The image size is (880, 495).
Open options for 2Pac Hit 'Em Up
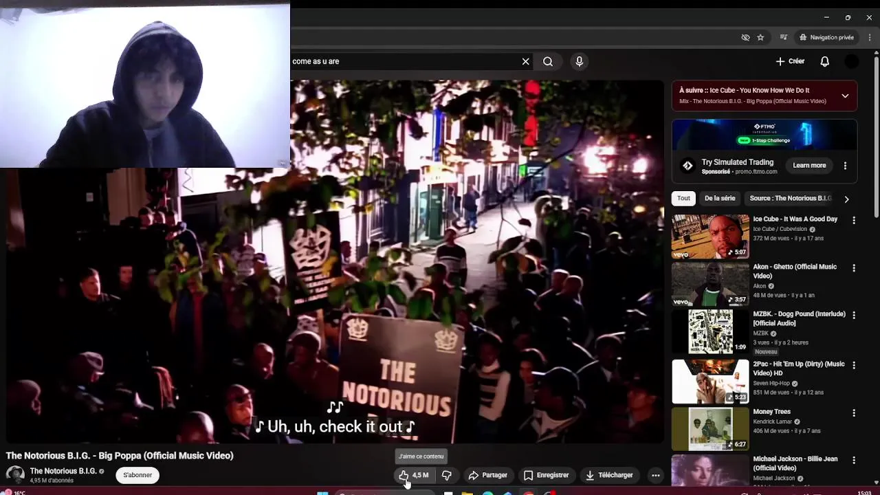tap(854, 366)
